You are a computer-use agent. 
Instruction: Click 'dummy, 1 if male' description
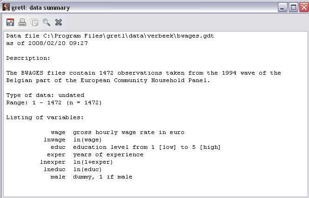point(103,177)
